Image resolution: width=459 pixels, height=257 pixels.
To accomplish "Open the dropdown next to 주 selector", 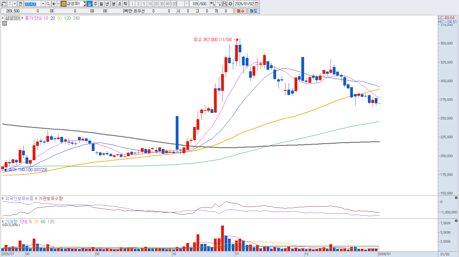I will [x=15, y=4].
